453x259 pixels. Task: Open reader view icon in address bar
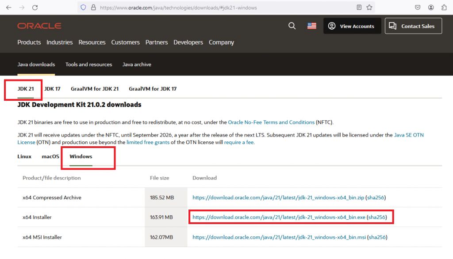point(359,8)
